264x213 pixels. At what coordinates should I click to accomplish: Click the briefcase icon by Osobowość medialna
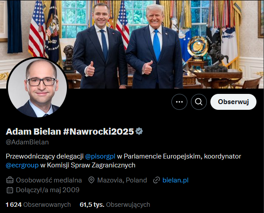point(10,180)
